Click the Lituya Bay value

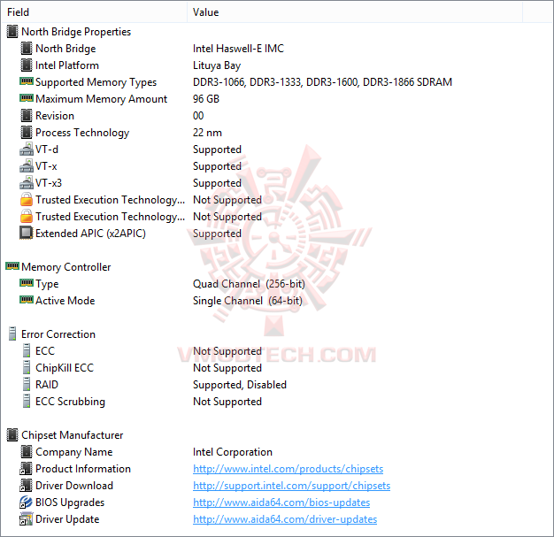[x=217, y=65]
